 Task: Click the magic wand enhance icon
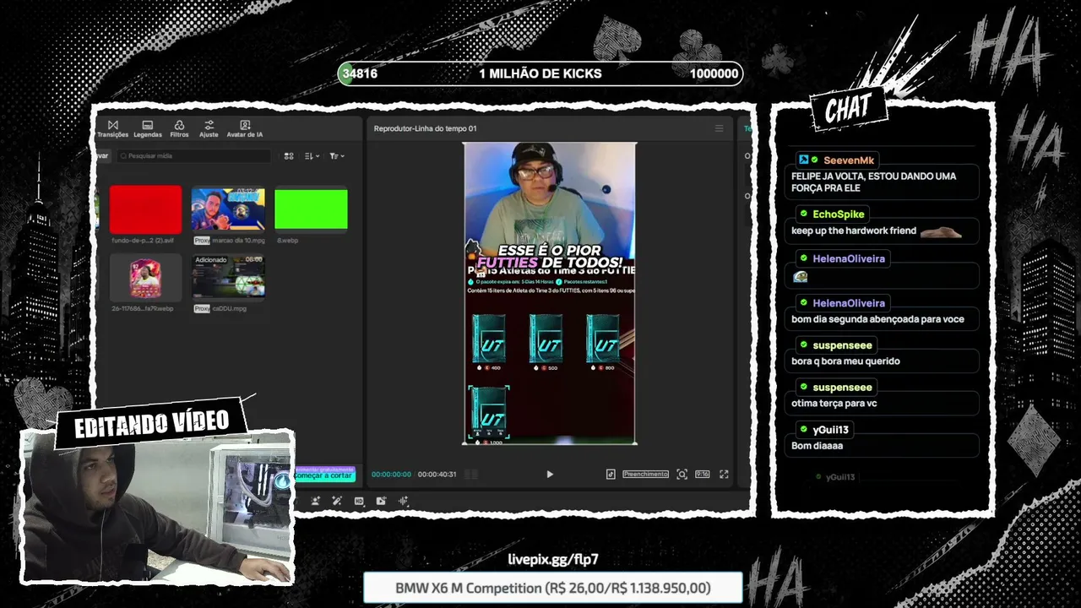[x=337, y=501]
